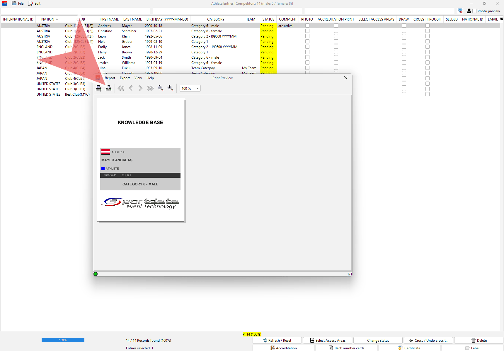Open the 100 % zoom dropdown
This screenshot has height=352, width=504.
click(x=197, y=88)
